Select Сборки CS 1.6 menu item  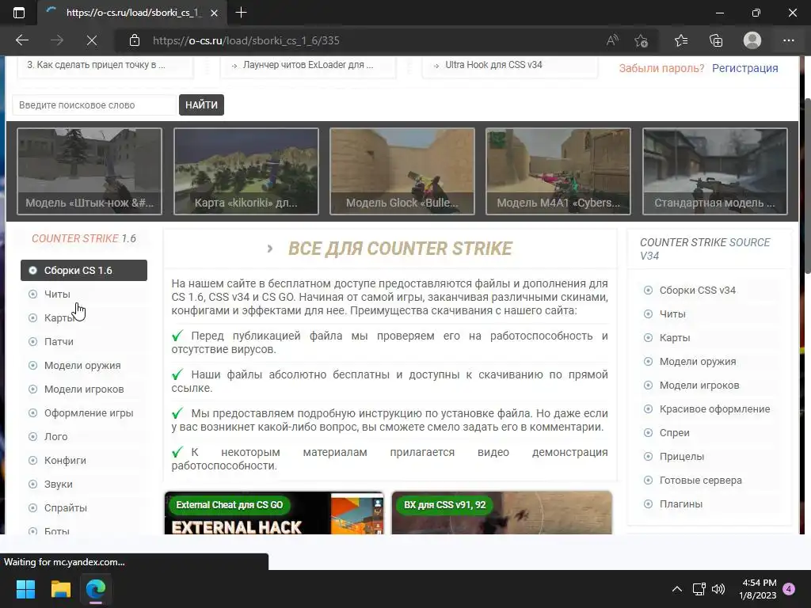pos(84,271)
